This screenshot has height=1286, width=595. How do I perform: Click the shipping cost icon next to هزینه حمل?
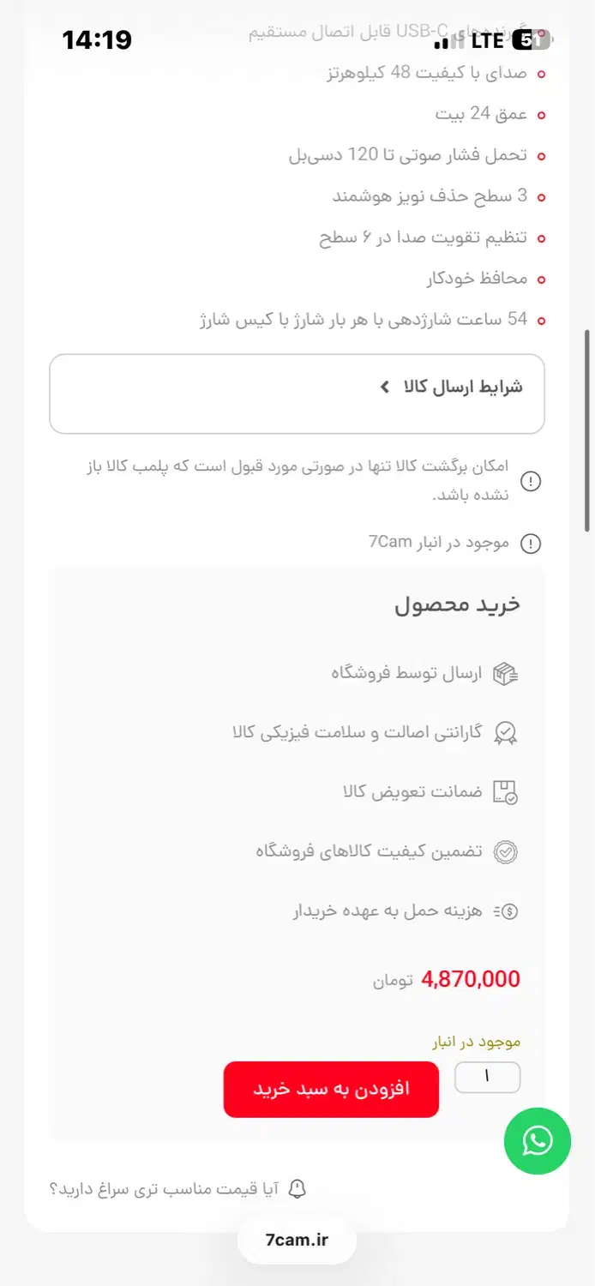[x=506, y=911]
